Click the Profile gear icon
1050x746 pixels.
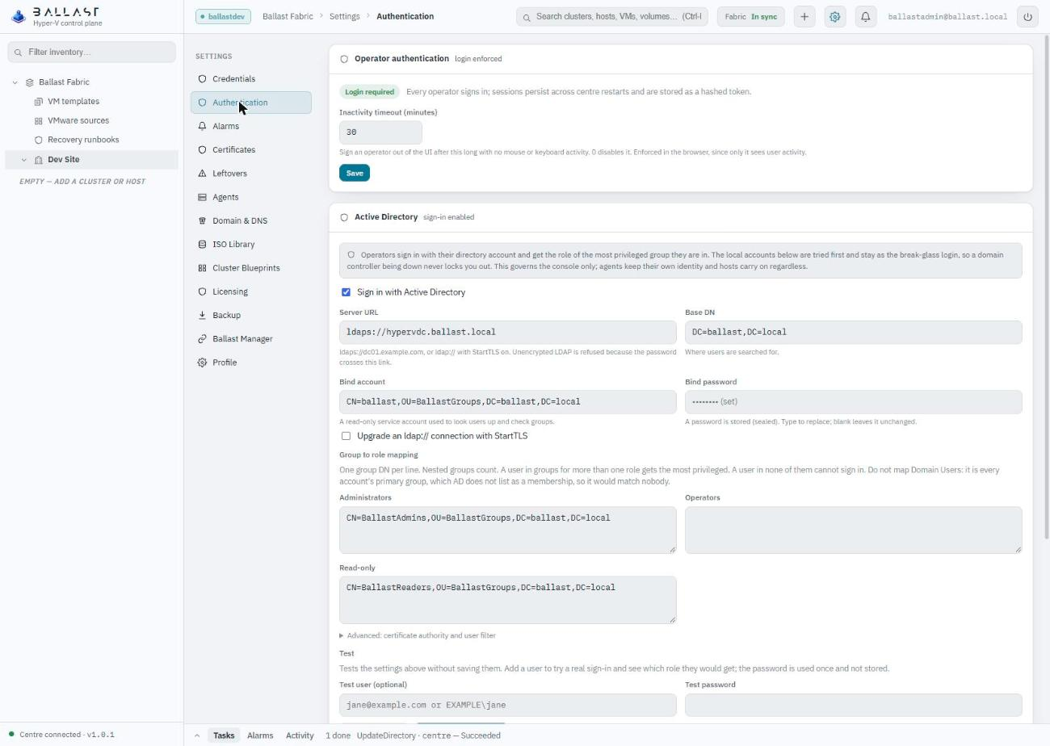[x=202, y=363]
